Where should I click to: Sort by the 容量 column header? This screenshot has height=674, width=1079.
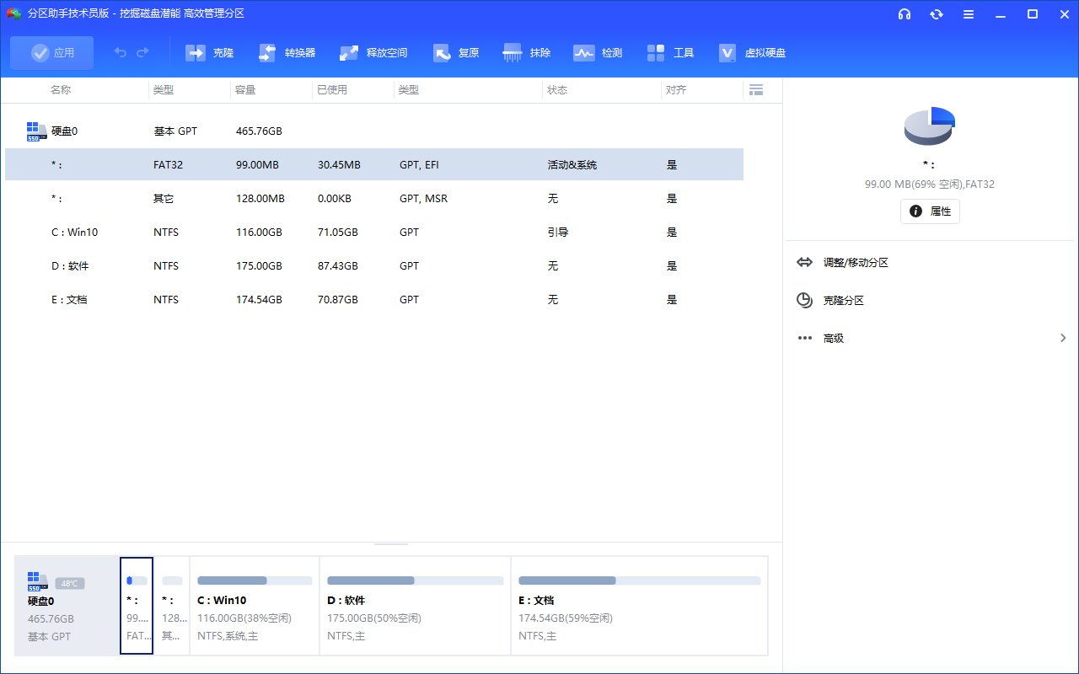(x=246, y=90)
